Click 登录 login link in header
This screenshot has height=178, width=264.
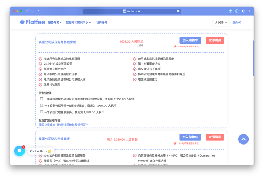coord(236,23)
